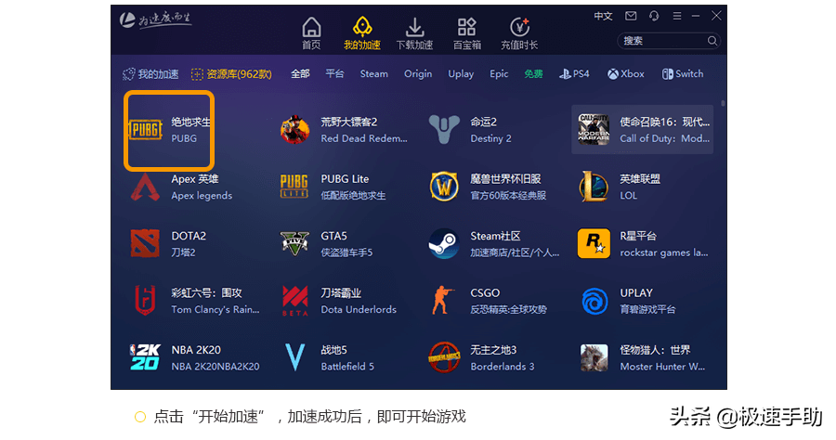Select the PUBG Lite icon

294,187
